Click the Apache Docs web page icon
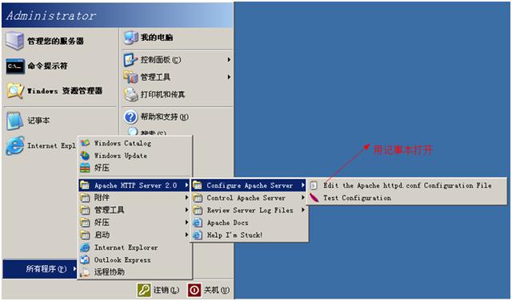Screen dimensions: 512x301 [x=198, y=223]
